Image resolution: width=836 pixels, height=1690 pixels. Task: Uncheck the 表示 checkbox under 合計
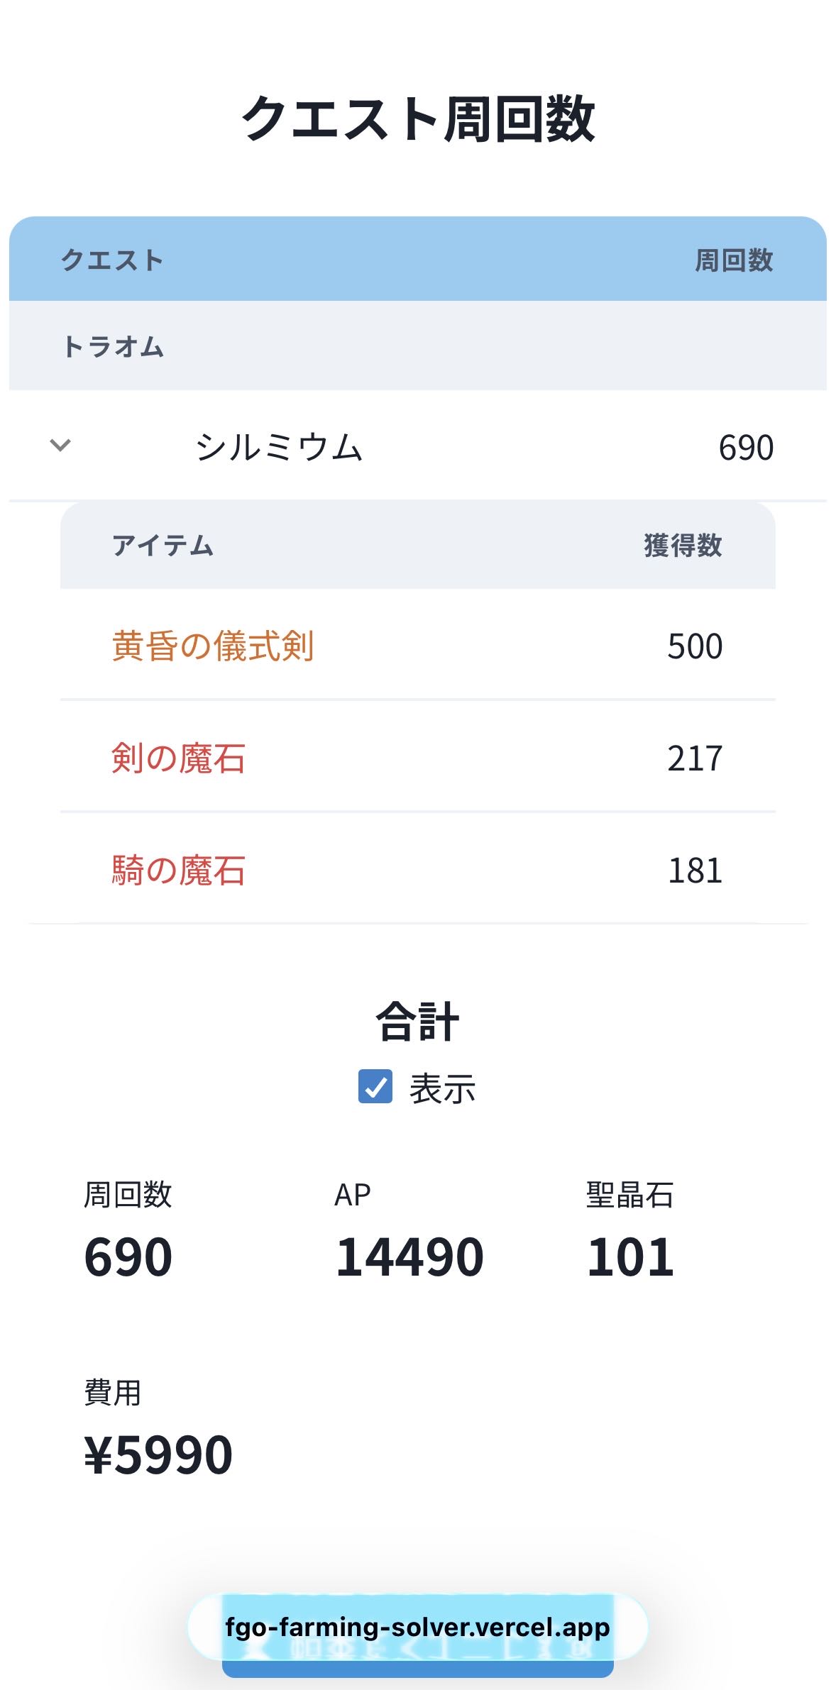[x=375, y=1086]
